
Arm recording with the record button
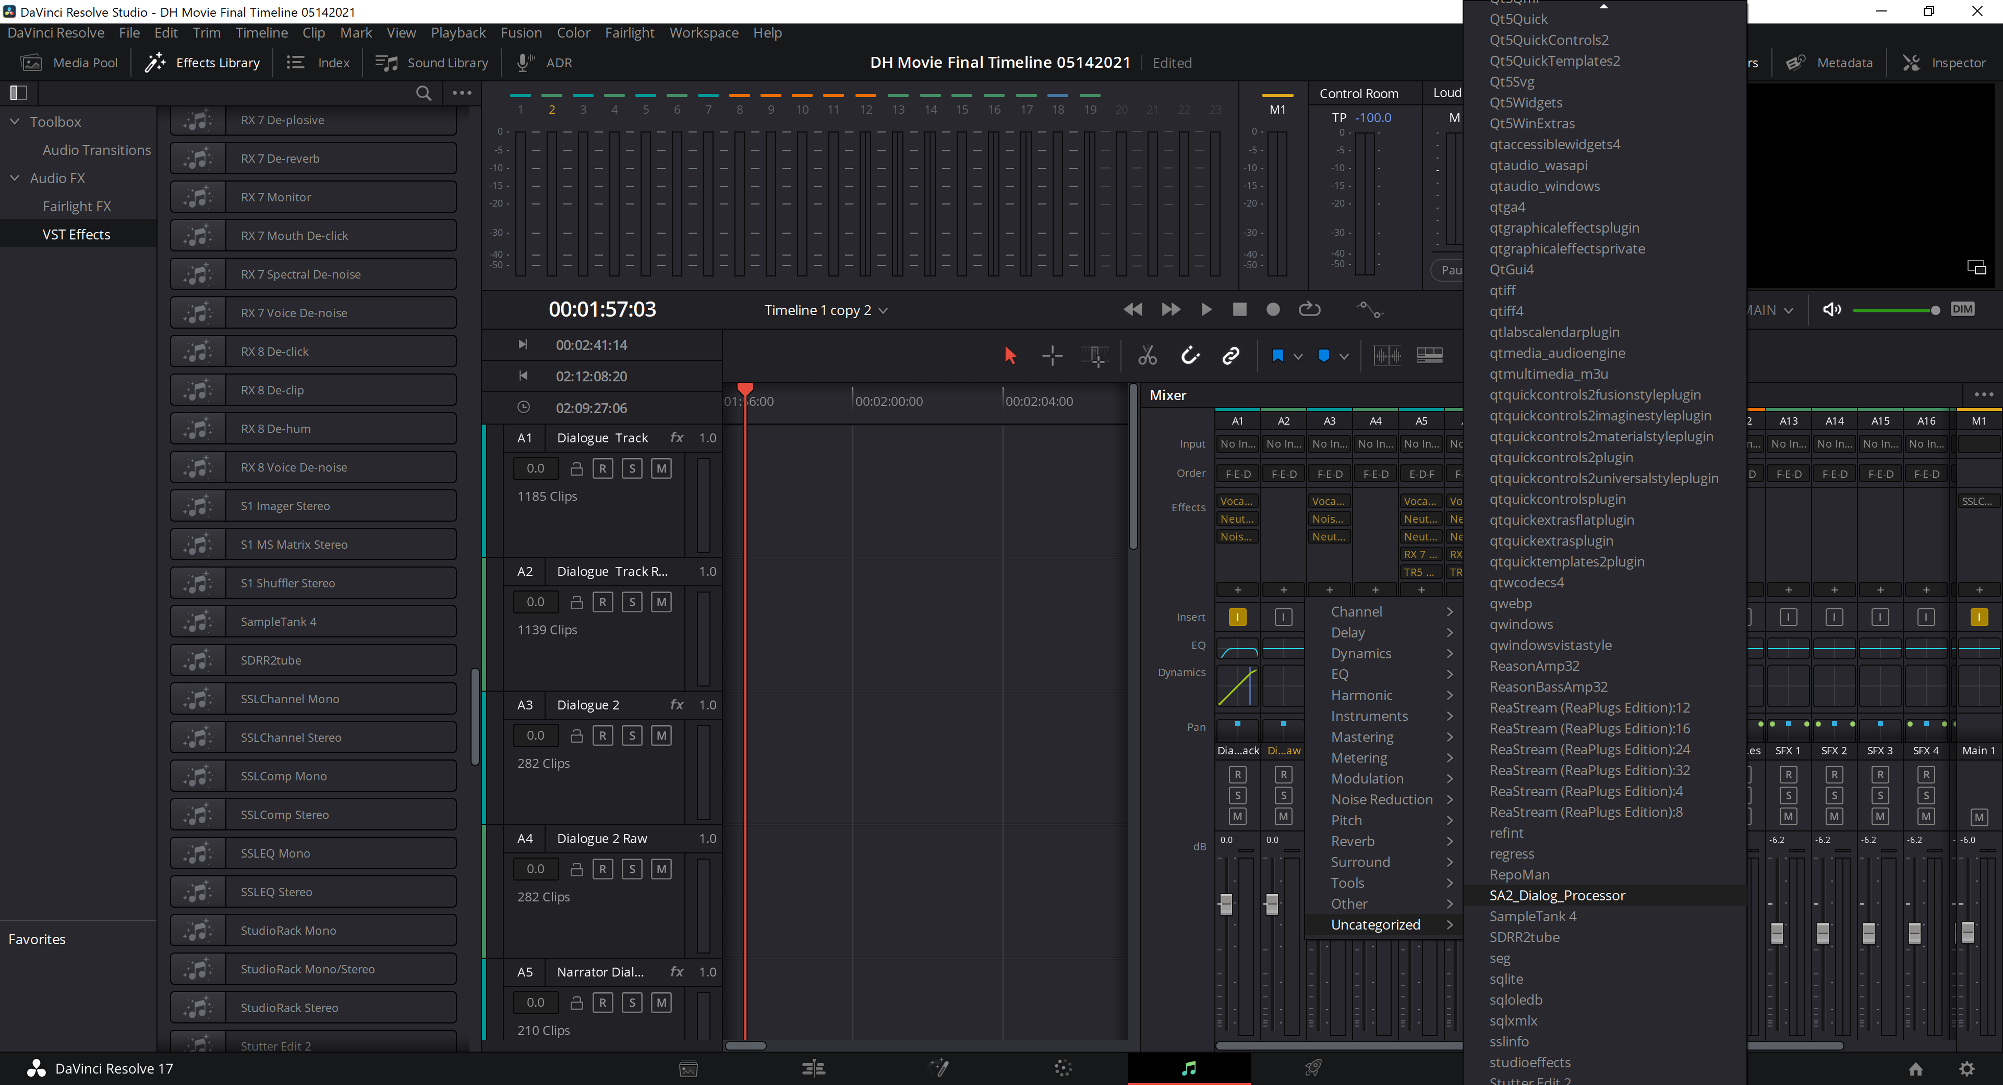click(x=1273, y=309)
